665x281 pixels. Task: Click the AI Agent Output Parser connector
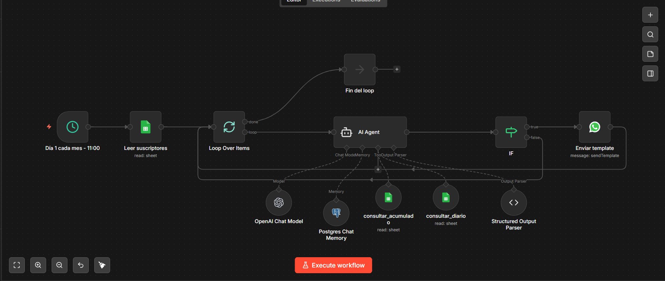pyautogui.click(x=393, y=148)
